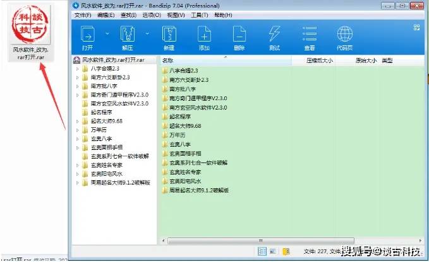Open the 编辑(E) menu

point(106,15)
